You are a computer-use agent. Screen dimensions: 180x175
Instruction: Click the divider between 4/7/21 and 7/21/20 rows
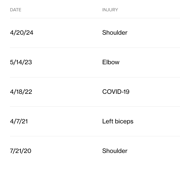[x=95, y=136]
